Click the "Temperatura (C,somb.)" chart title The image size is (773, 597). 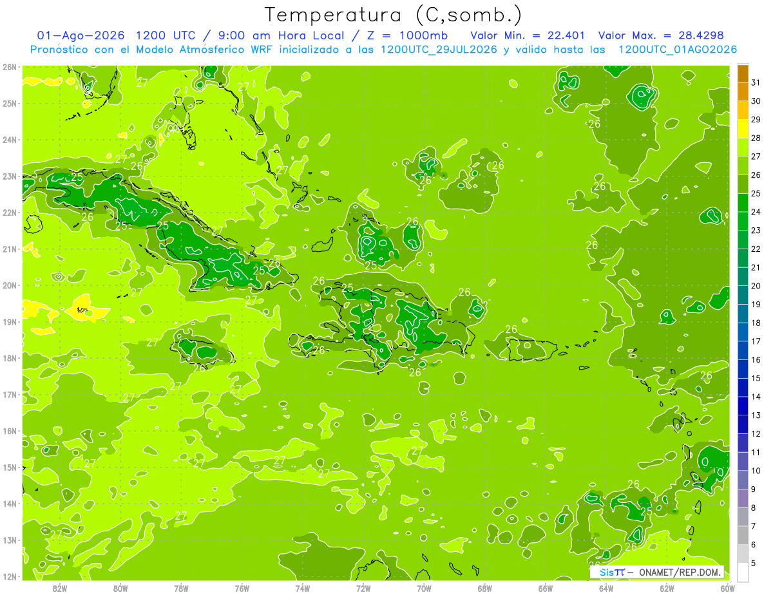coord(394,15)
